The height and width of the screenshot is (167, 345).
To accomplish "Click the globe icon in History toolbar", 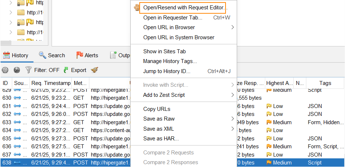I will coord(17,70).
